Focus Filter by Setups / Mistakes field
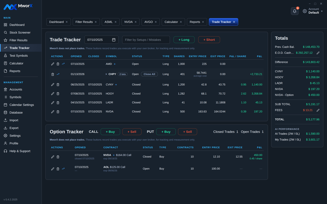 146,40
